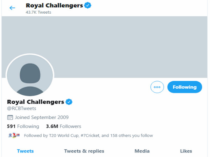Click the mutual followers avatar cluster
The height and width of the screenshot is (157, 210).
[14, 135]
